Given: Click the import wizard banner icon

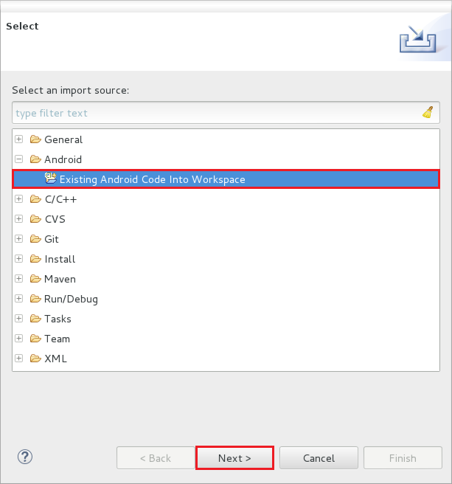Looking at the screenshot, I should pos(418,39).
